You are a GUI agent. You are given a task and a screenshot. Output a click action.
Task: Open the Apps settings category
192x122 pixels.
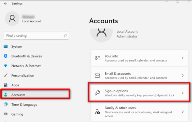[x=15, y=85]
